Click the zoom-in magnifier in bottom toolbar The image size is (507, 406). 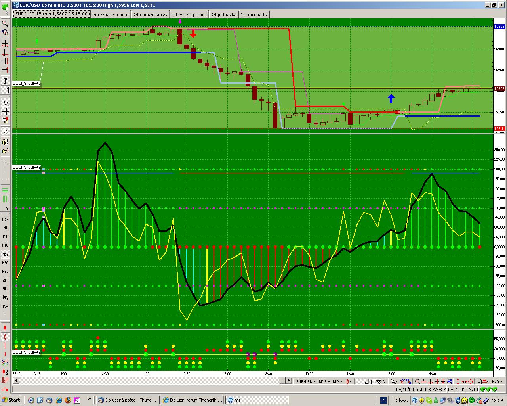(417, 381)
